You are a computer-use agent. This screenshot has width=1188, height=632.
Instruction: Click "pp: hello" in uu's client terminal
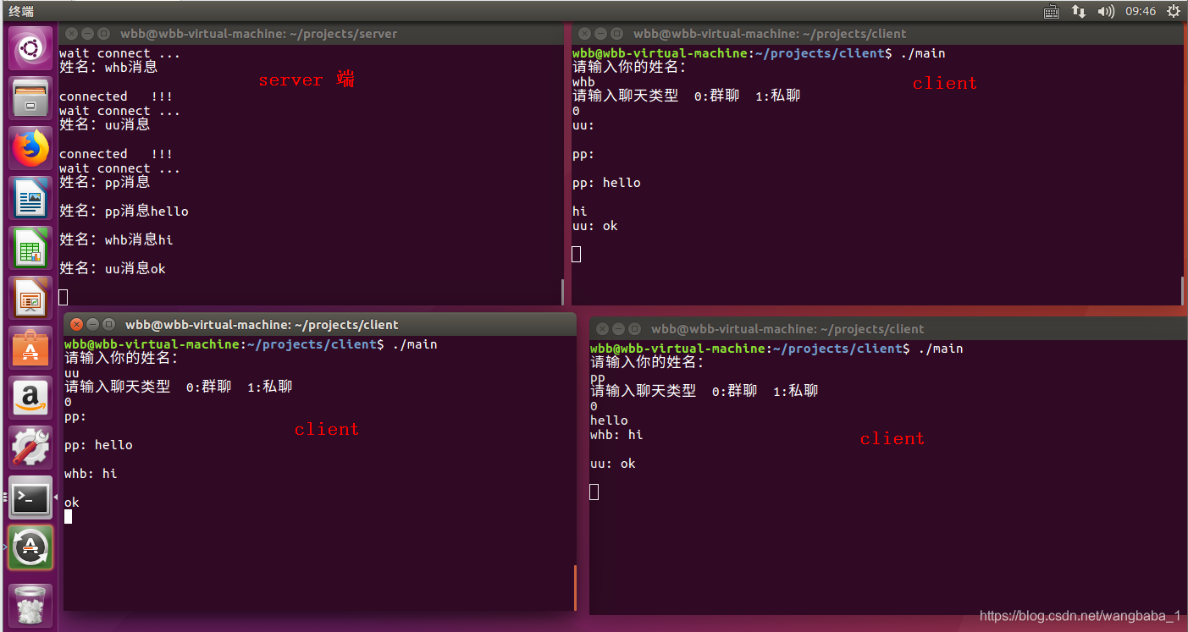pos(98,445)
